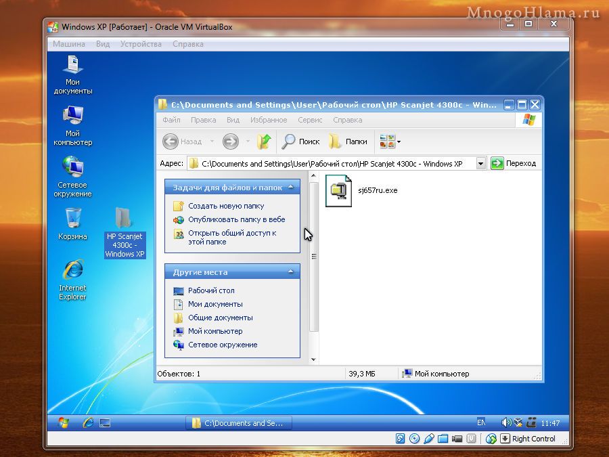Open the Файл menu in Explorer
This screenshot has width=609, height=457.
coord(171,120)
